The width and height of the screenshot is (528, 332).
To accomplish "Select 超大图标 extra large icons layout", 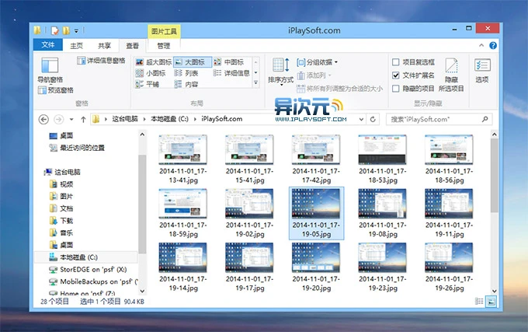I will click(154, 62).
